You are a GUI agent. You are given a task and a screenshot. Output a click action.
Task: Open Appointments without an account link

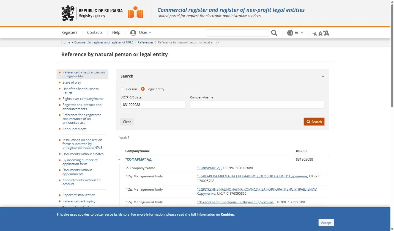coord(81,182)
